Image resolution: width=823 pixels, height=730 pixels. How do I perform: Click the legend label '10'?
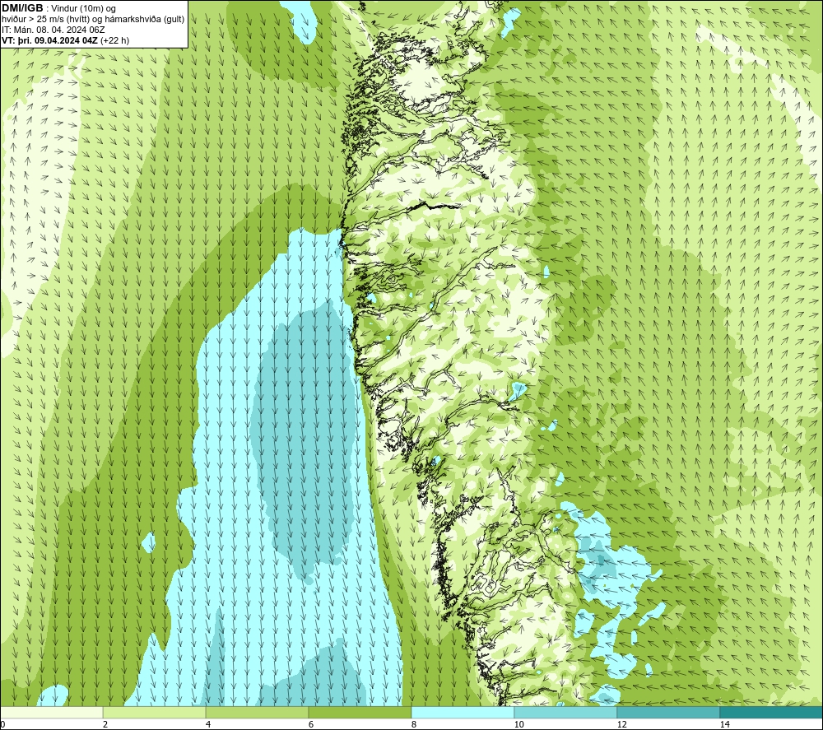coord(518,724)
